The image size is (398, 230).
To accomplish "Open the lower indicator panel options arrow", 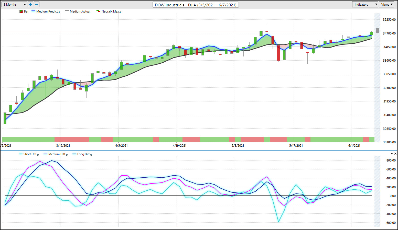I will 392,154.
